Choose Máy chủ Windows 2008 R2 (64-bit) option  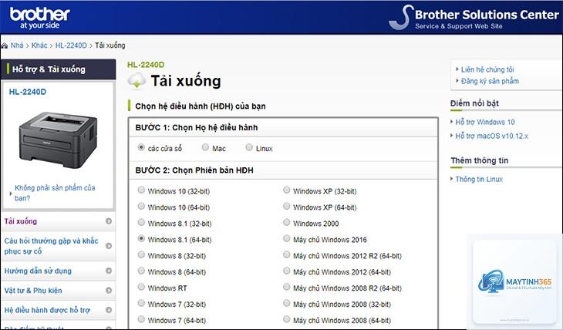286,287
